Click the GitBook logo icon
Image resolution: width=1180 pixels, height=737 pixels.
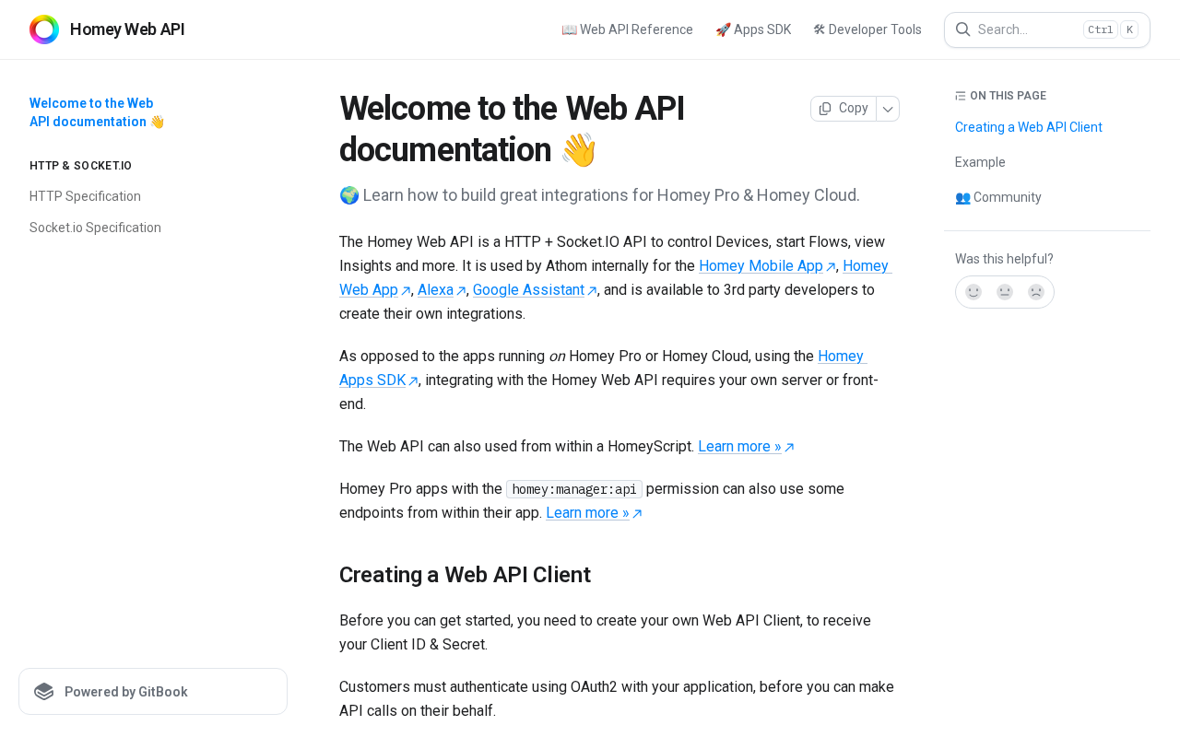(44, 692)
